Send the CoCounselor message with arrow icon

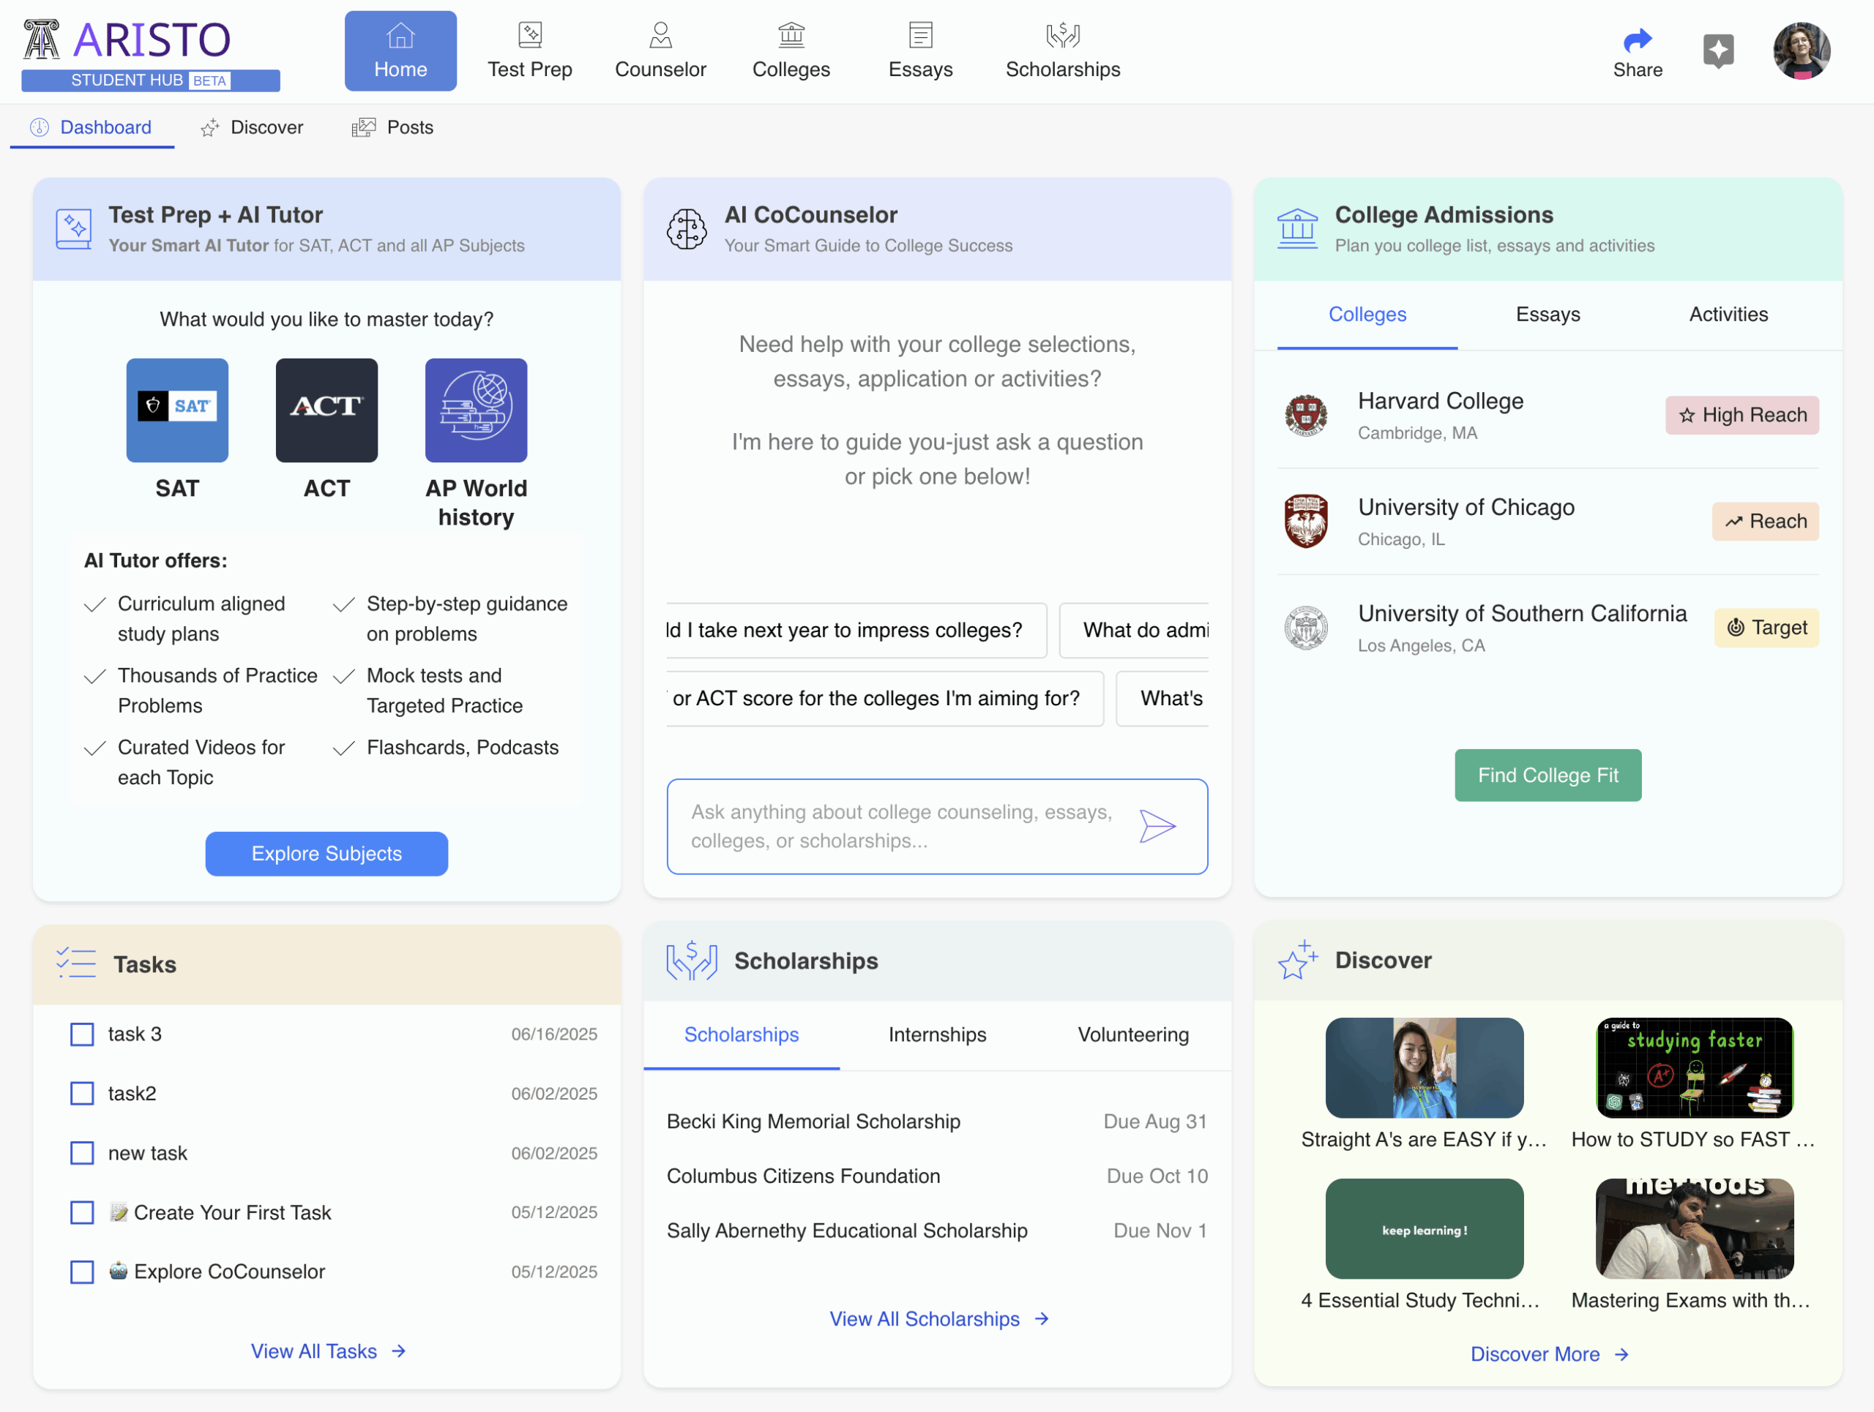[x=1157, y=825]
